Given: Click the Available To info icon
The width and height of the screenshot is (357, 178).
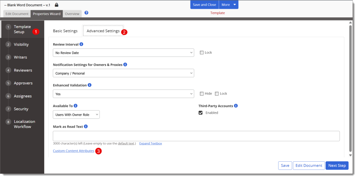Looking at the screenshot, I should click(76, 106).
